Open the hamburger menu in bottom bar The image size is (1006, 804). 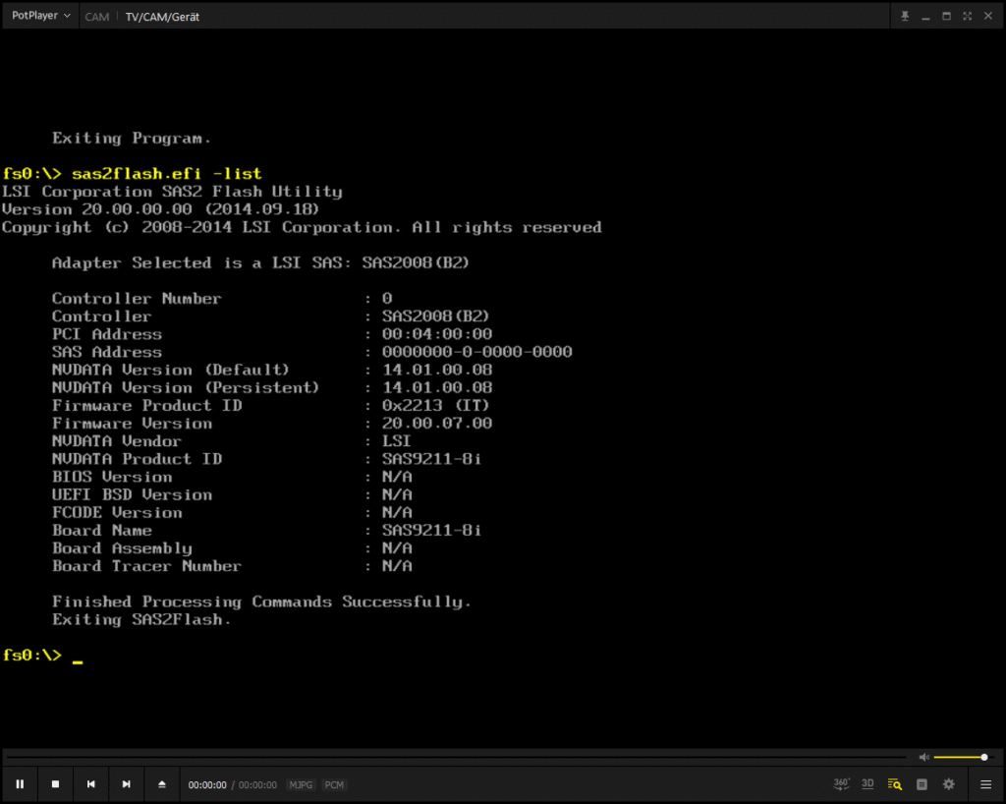985,784
